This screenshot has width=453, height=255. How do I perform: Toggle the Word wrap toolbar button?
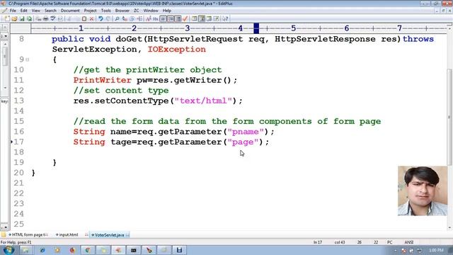164,19
